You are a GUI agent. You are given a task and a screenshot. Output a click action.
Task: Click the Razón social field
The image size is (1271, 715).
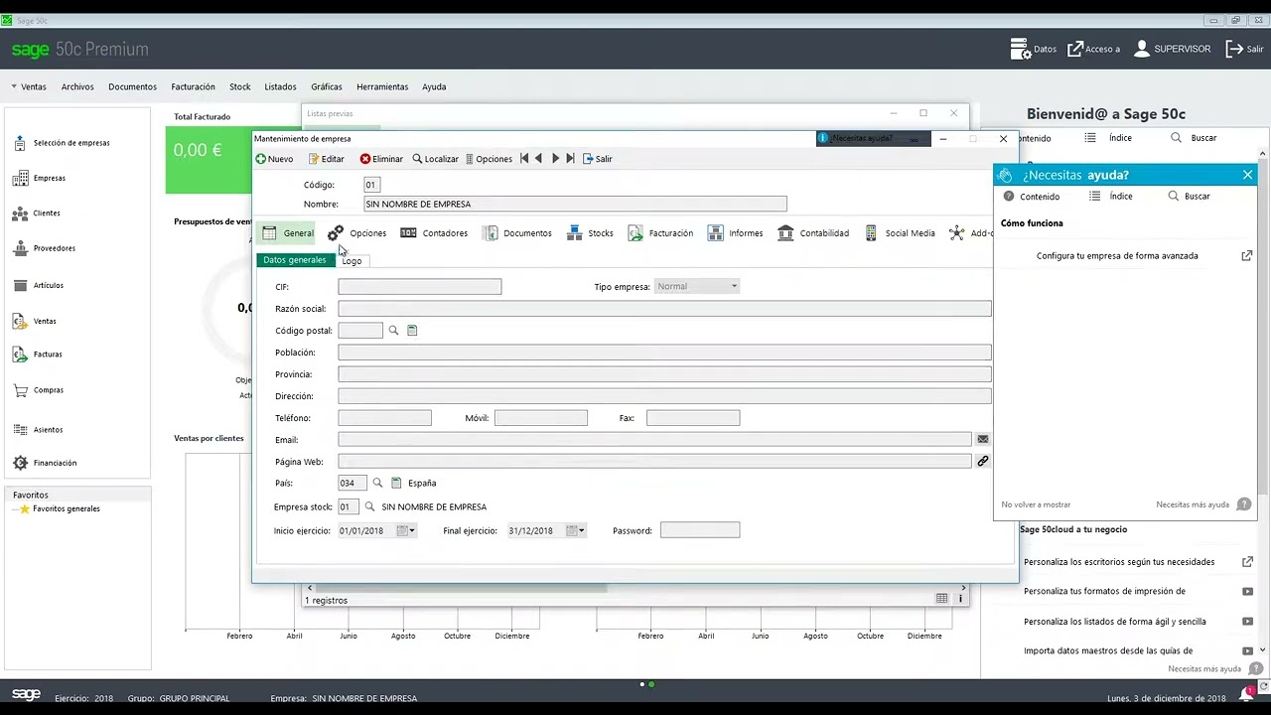point(664,309)
